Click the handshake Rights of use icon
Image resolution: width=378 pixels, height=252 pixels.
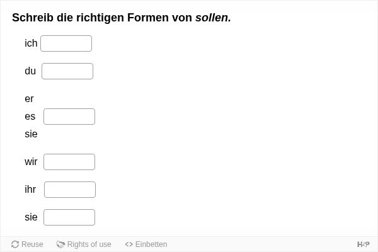pyautogui.click(x=60, y=244)
